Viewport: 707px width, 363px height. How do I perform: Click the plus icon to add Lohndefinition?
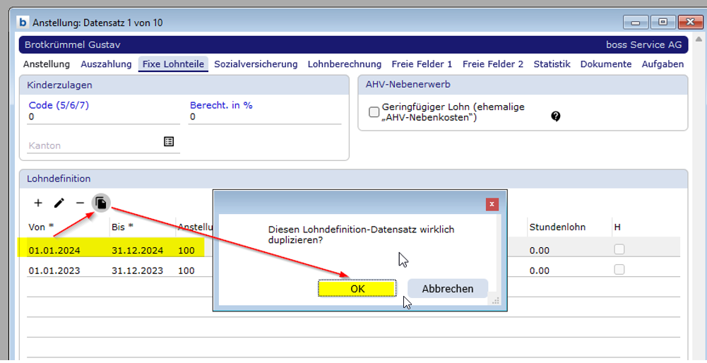point(38,203)
